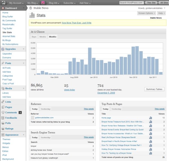
Task: Open stats icon for BreyerWest Pacific Affair post
Action: 151,141
